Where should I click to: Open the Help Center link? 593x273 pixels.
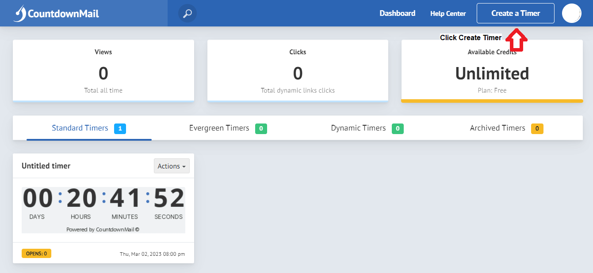[x=448, y=14]
